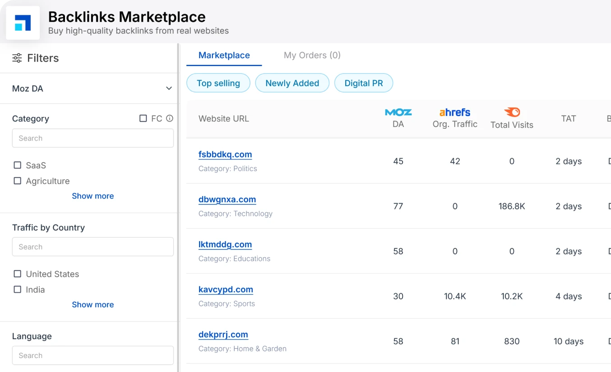Open the lktmddg.com website link
This screenshot has width=611, height=372.
[225, 245]
